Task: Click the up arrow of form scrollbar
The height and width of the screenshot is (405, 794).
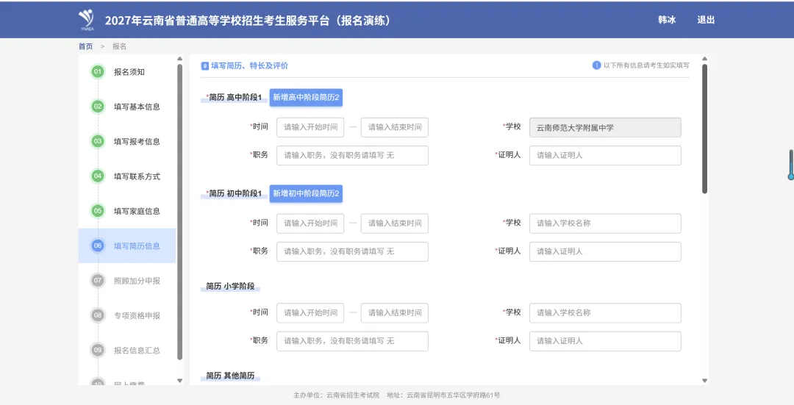Action: click(704, 59)
